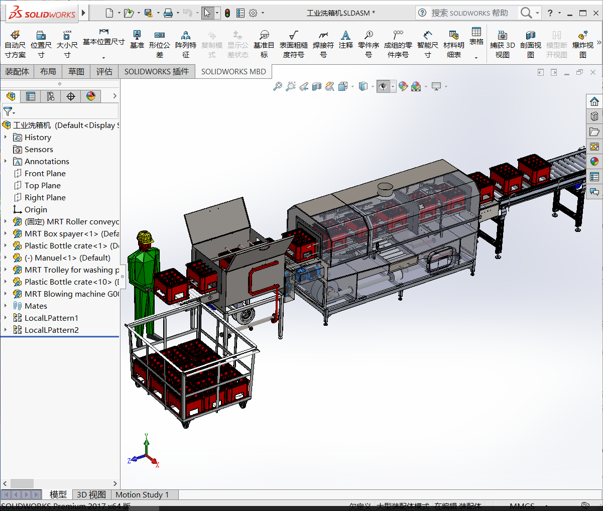
Task: Click the Surface Finish symbol tool
Action: [x=294, y=44]
